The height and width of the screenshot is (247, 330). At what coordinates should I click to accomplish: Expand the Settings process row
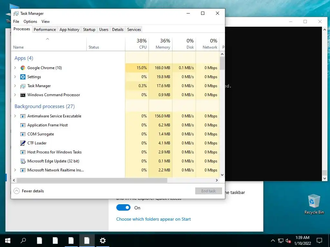point(15,77)
